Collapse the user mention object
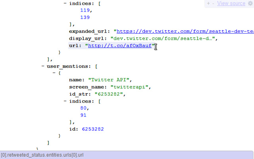254x159 pixels. (54, 73)
